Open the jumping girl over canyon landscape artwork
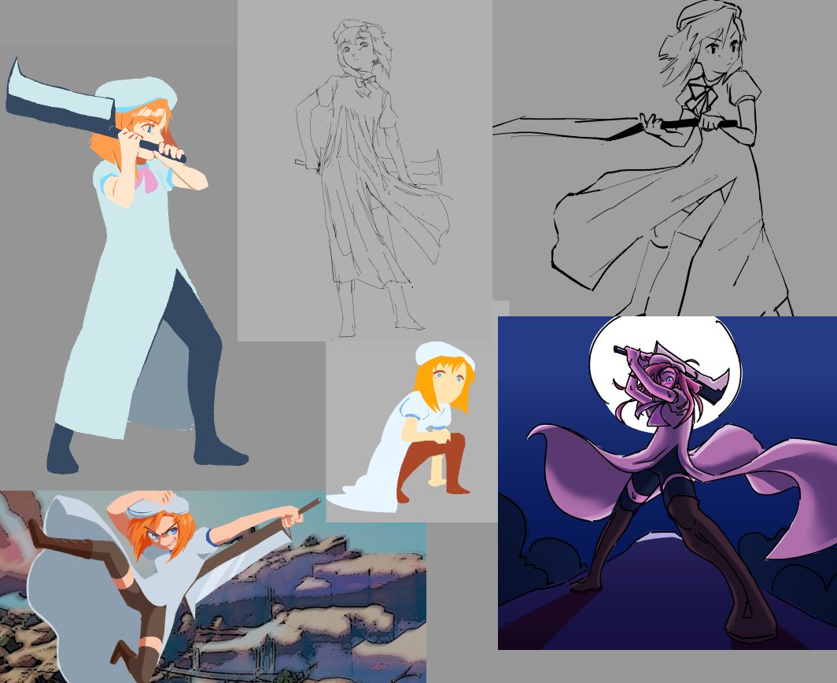The height and width of the screenshot is (683, 837). pos(213,587)
